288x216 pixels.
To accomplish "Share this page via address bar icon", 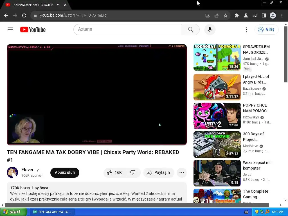I will (217, 16).
